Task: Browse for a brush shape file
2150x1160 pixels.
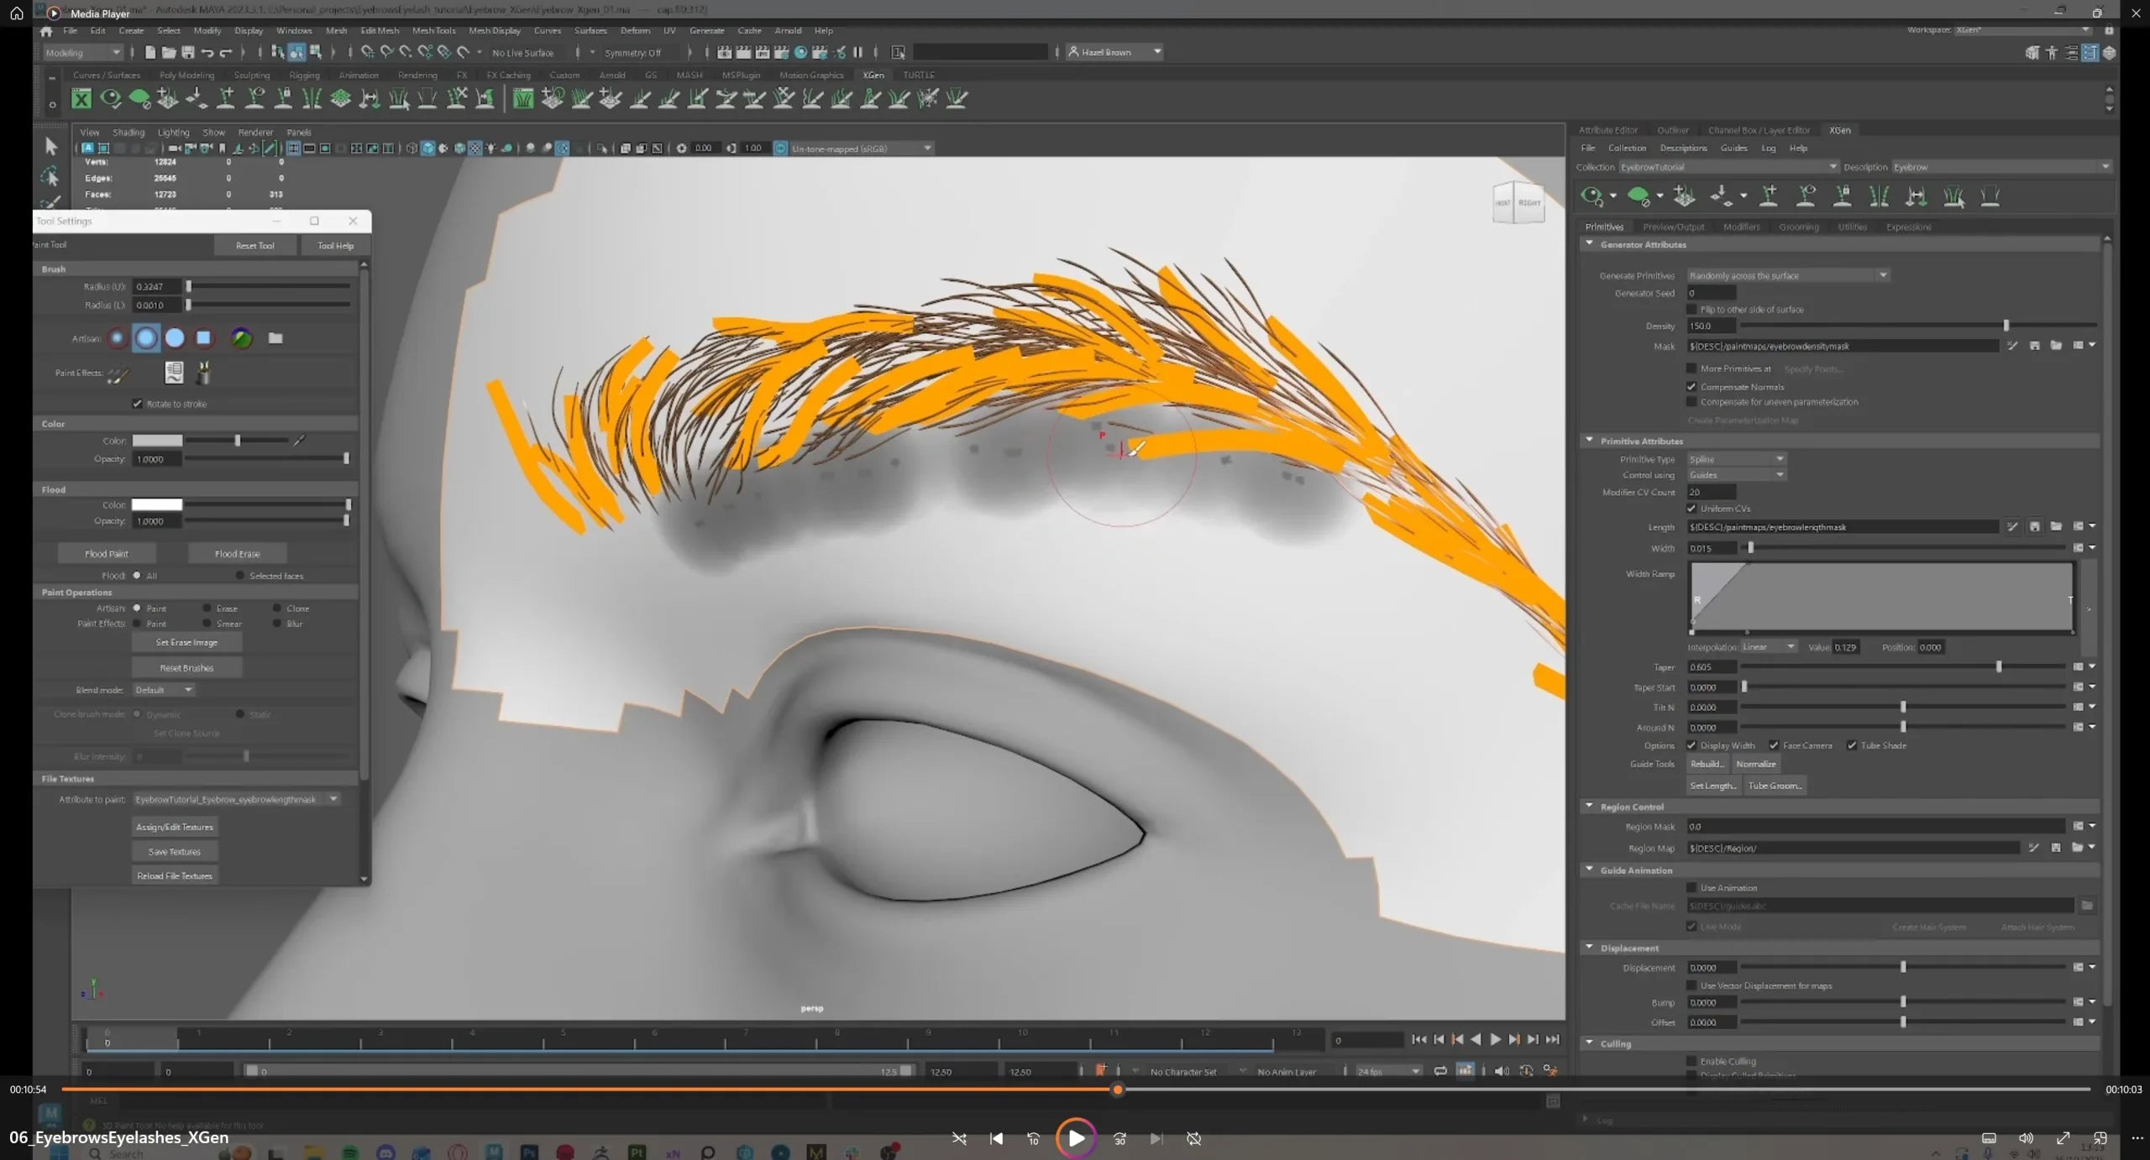Action: click(x=275, y=338)
